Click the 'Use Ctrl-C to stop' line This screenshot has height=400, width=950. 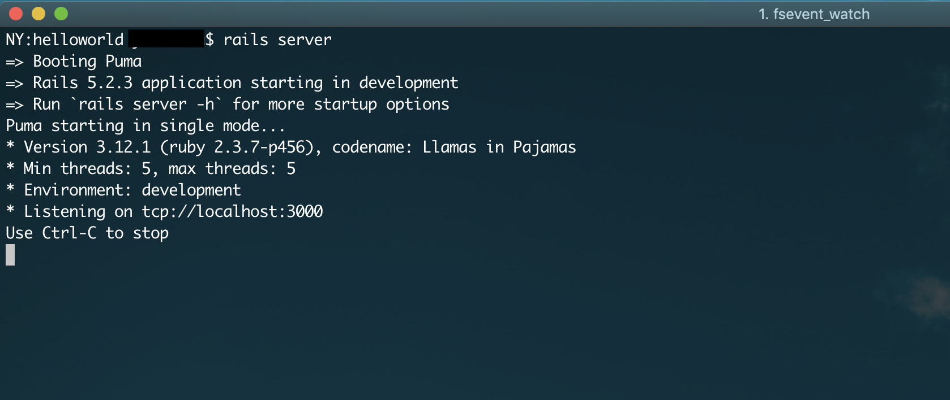87,233
